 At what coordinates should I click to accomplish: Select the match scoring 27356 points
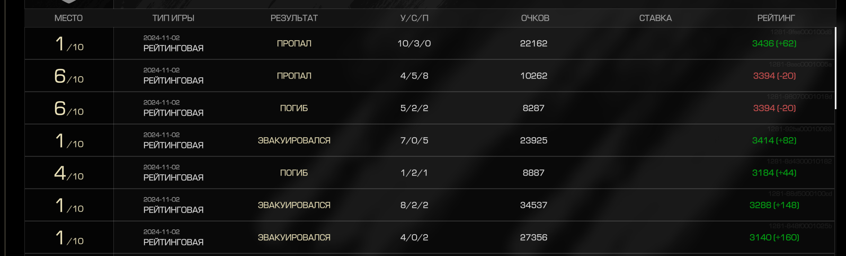coord(430,237)
